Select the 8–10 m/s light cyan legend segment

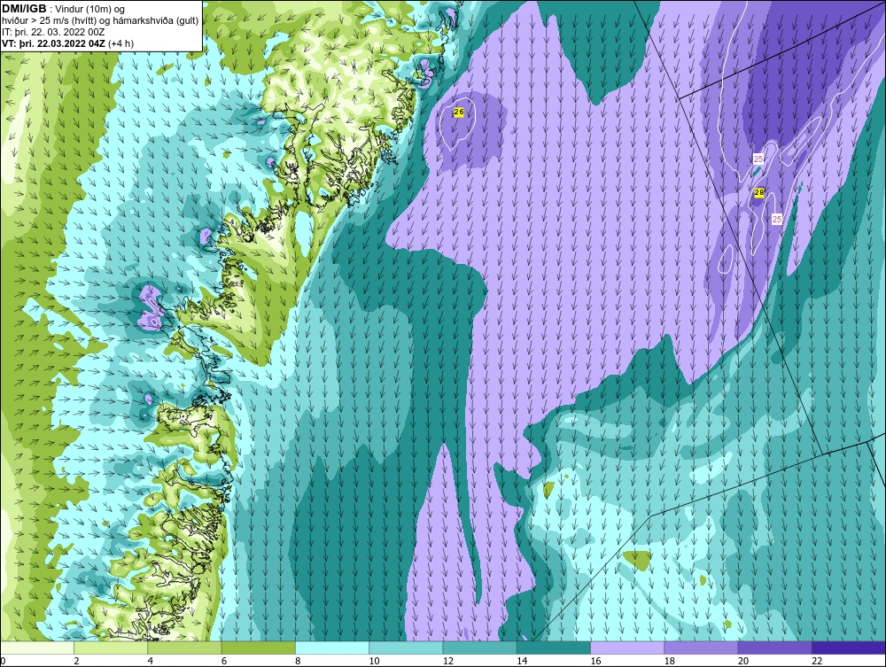(332, 648)
